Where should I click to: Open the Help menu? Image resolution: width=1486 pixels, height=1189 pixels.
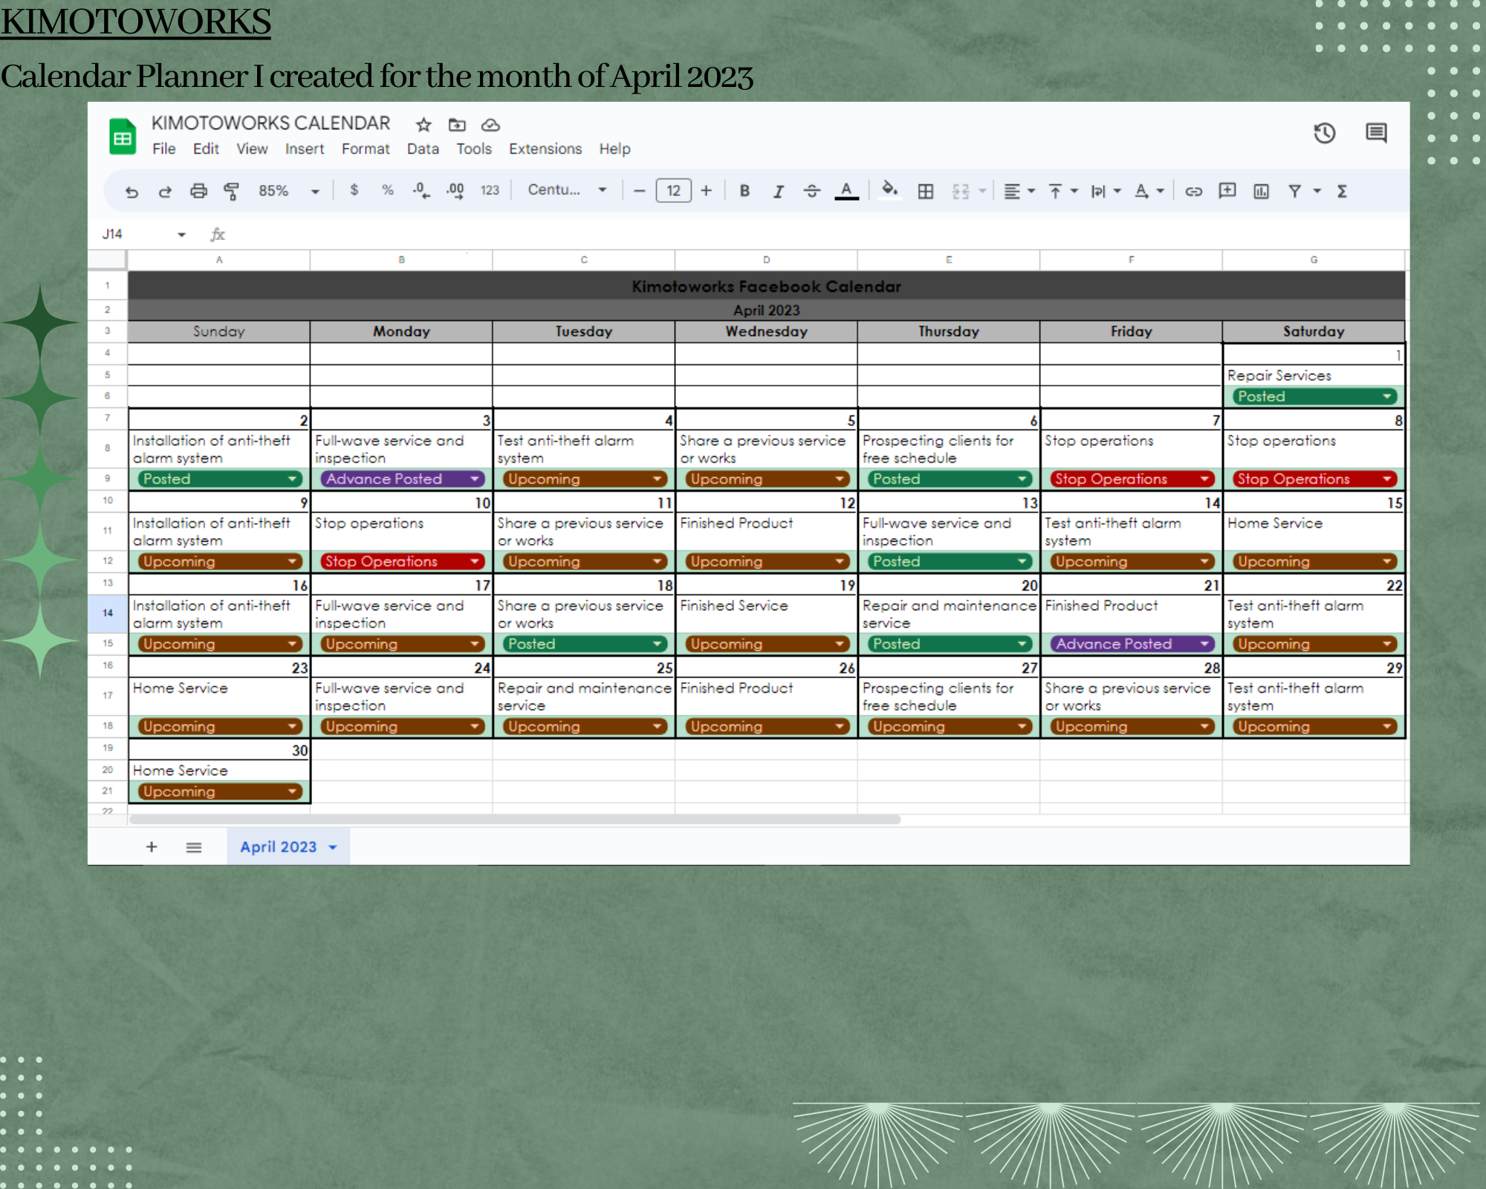[614, 149]
